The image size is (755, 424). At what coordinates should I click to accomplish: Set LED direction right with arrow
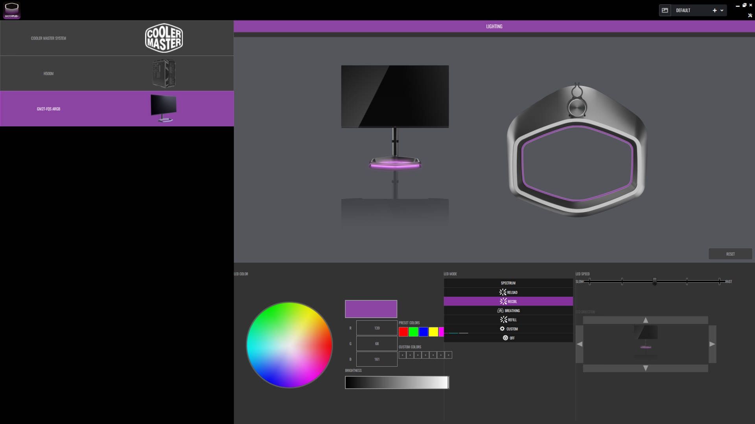click(712, 344)
